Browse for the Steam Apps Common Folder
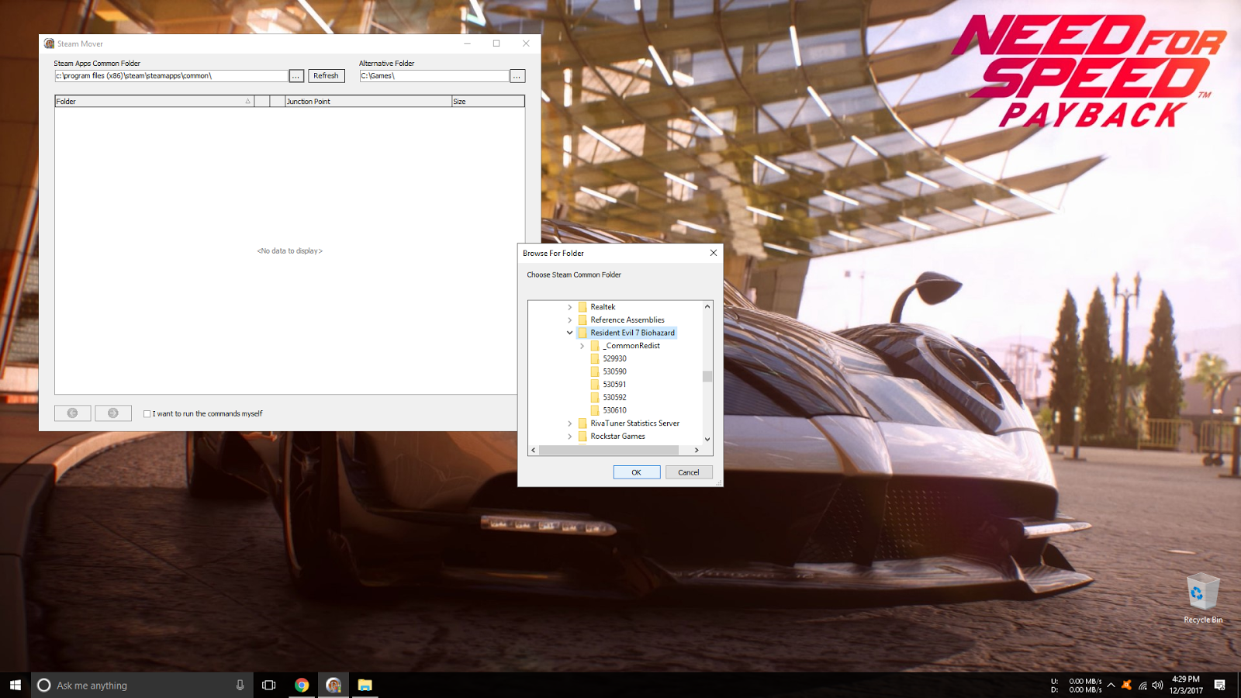The width and height of the screenshot is (1241, 698). pyautogui.click(x=296, y=76)
